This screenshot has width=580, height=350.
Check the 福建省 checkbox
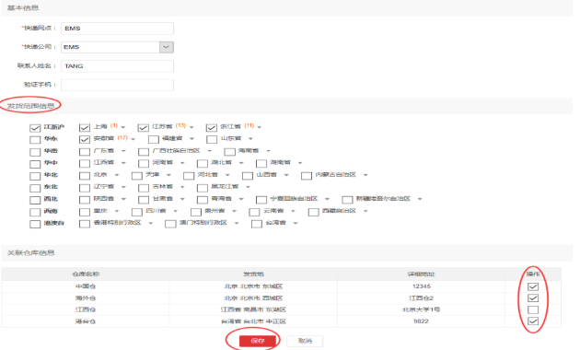click(154, 139)
